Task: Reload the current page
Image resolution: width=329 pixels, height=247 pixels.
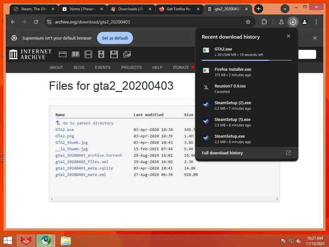Action: click(36, 22)
